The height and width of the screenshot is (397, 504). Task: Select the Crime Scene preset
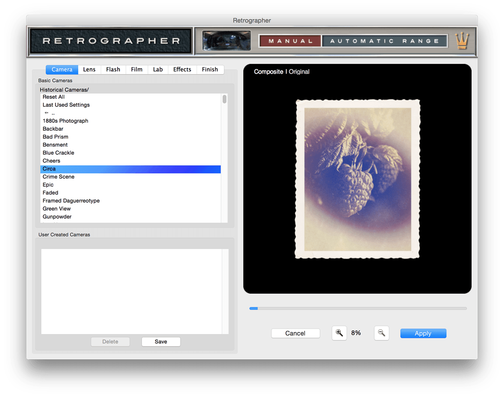[x=131, y=177]
